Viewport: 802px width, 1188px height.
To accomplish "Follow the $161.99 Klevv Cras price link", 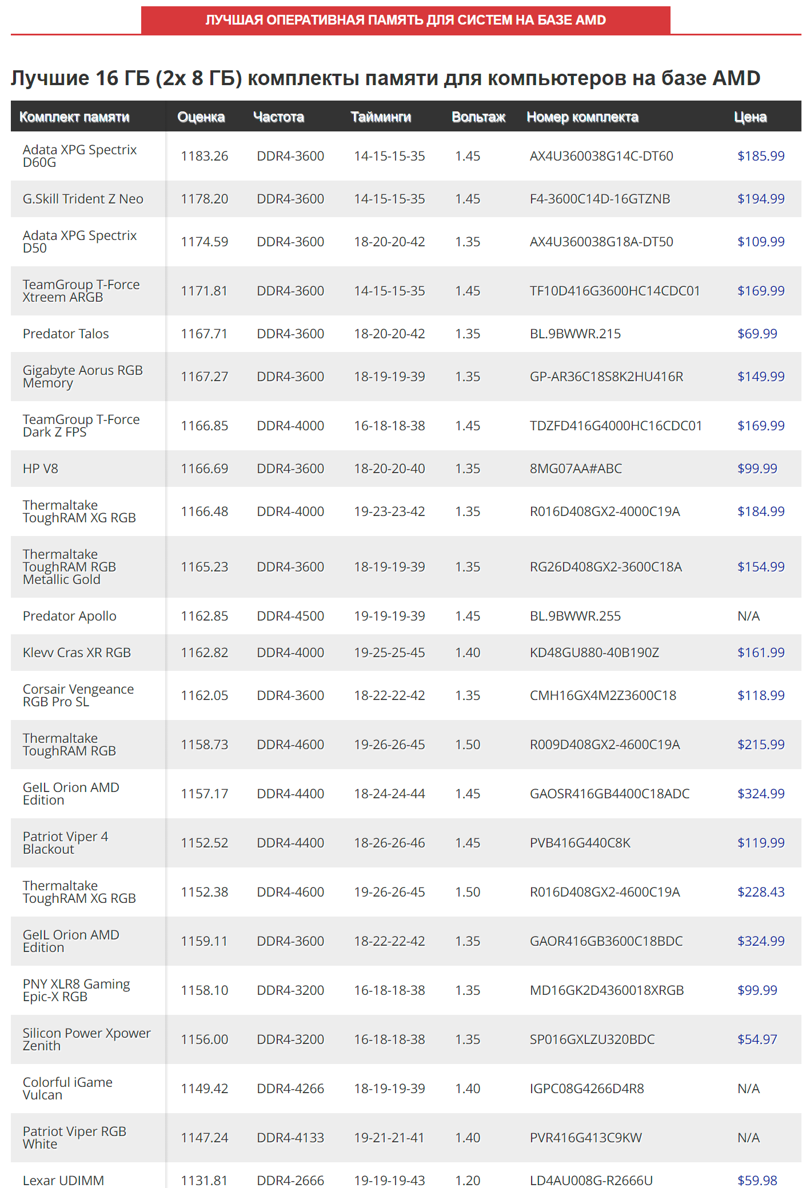I will 760,653.
